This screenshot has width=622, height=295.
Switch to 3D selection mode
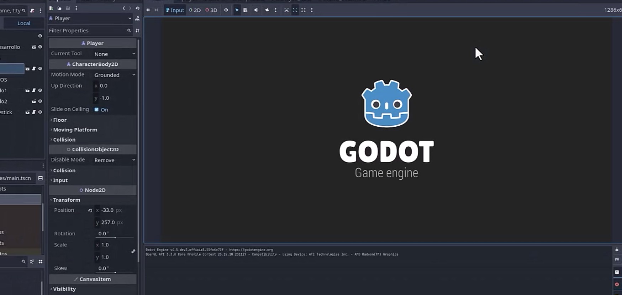(x=211, y=10)
